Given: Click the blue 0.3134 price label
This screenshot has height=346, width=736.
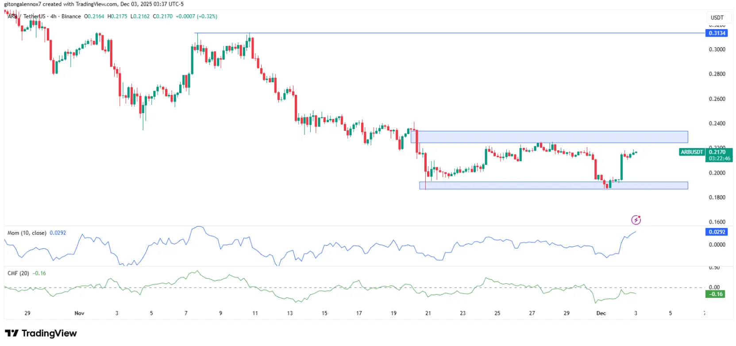Looking at the screenshot, I should click(717, 33).
